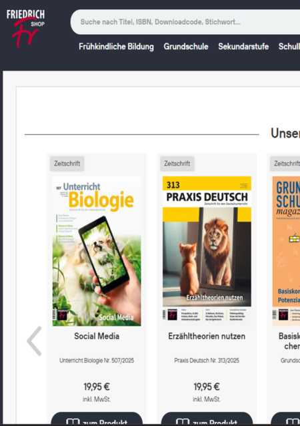Open the Erzähltheorien nutzen product title
Screen dimensions: 300x426
207,336
